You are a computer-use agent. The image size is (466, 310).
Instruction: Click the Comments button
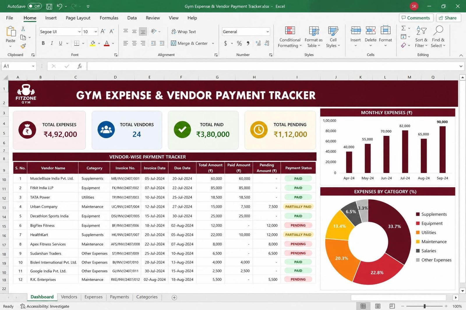[416, 18]
